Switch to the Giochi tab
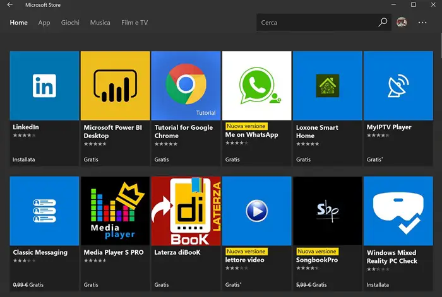The height and width of the screenshot is (297, 442). (70, 23)
